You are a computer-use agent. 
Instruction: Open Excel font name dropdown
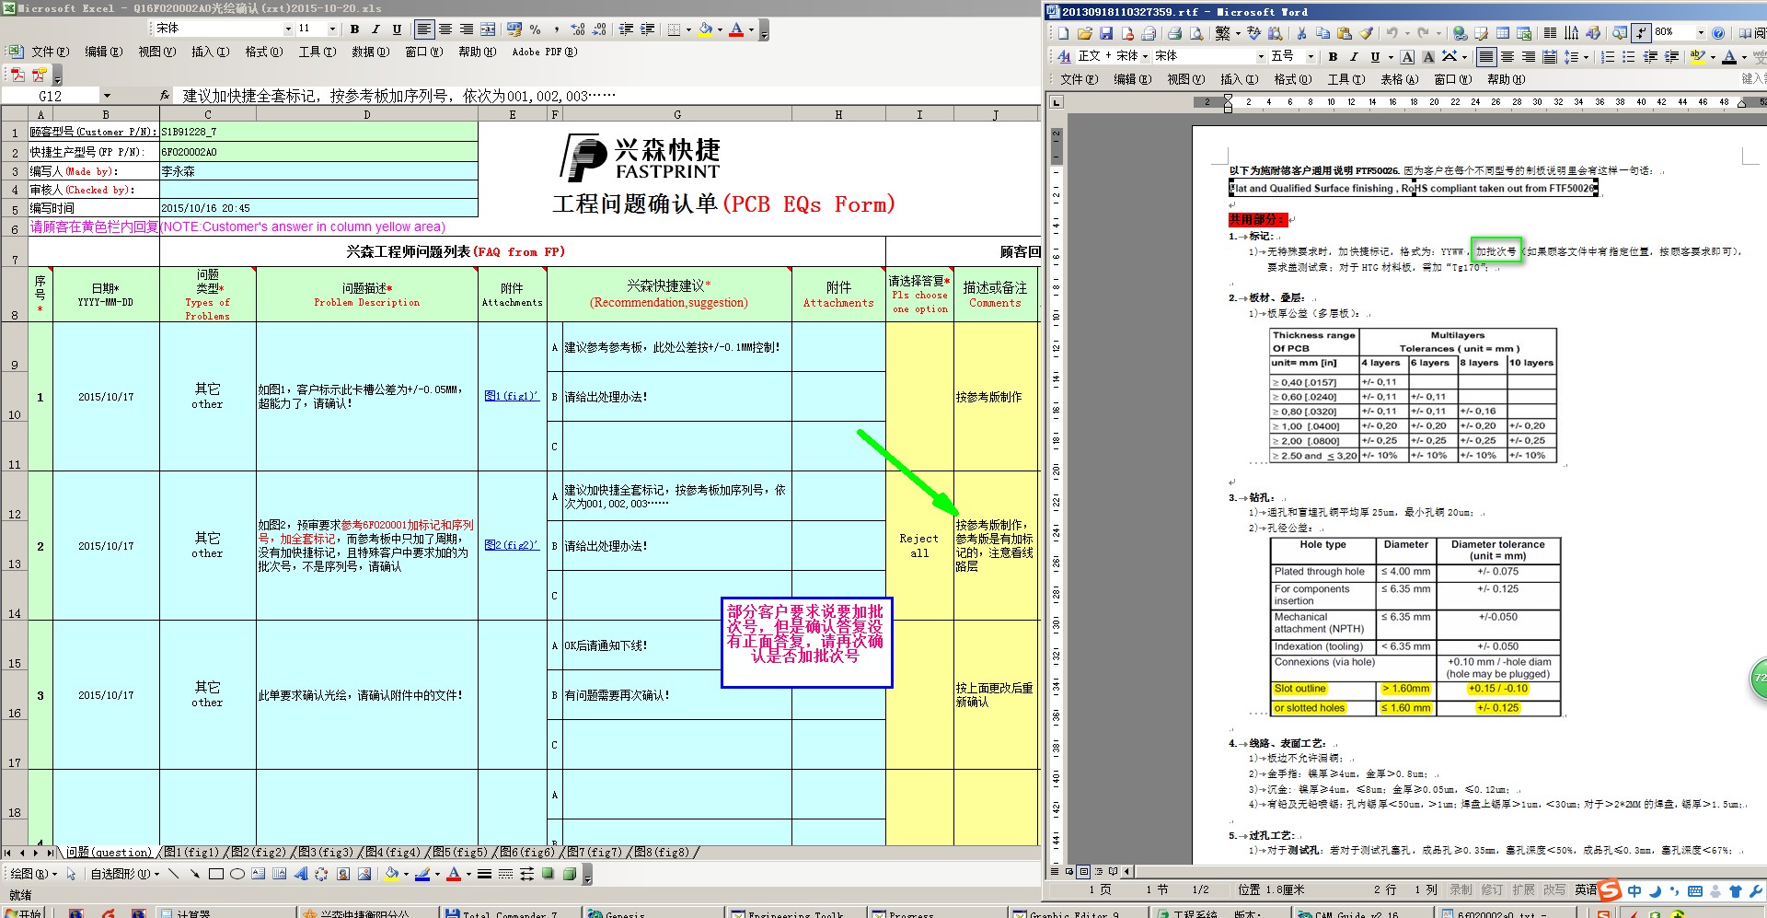[x=288, y=29]
